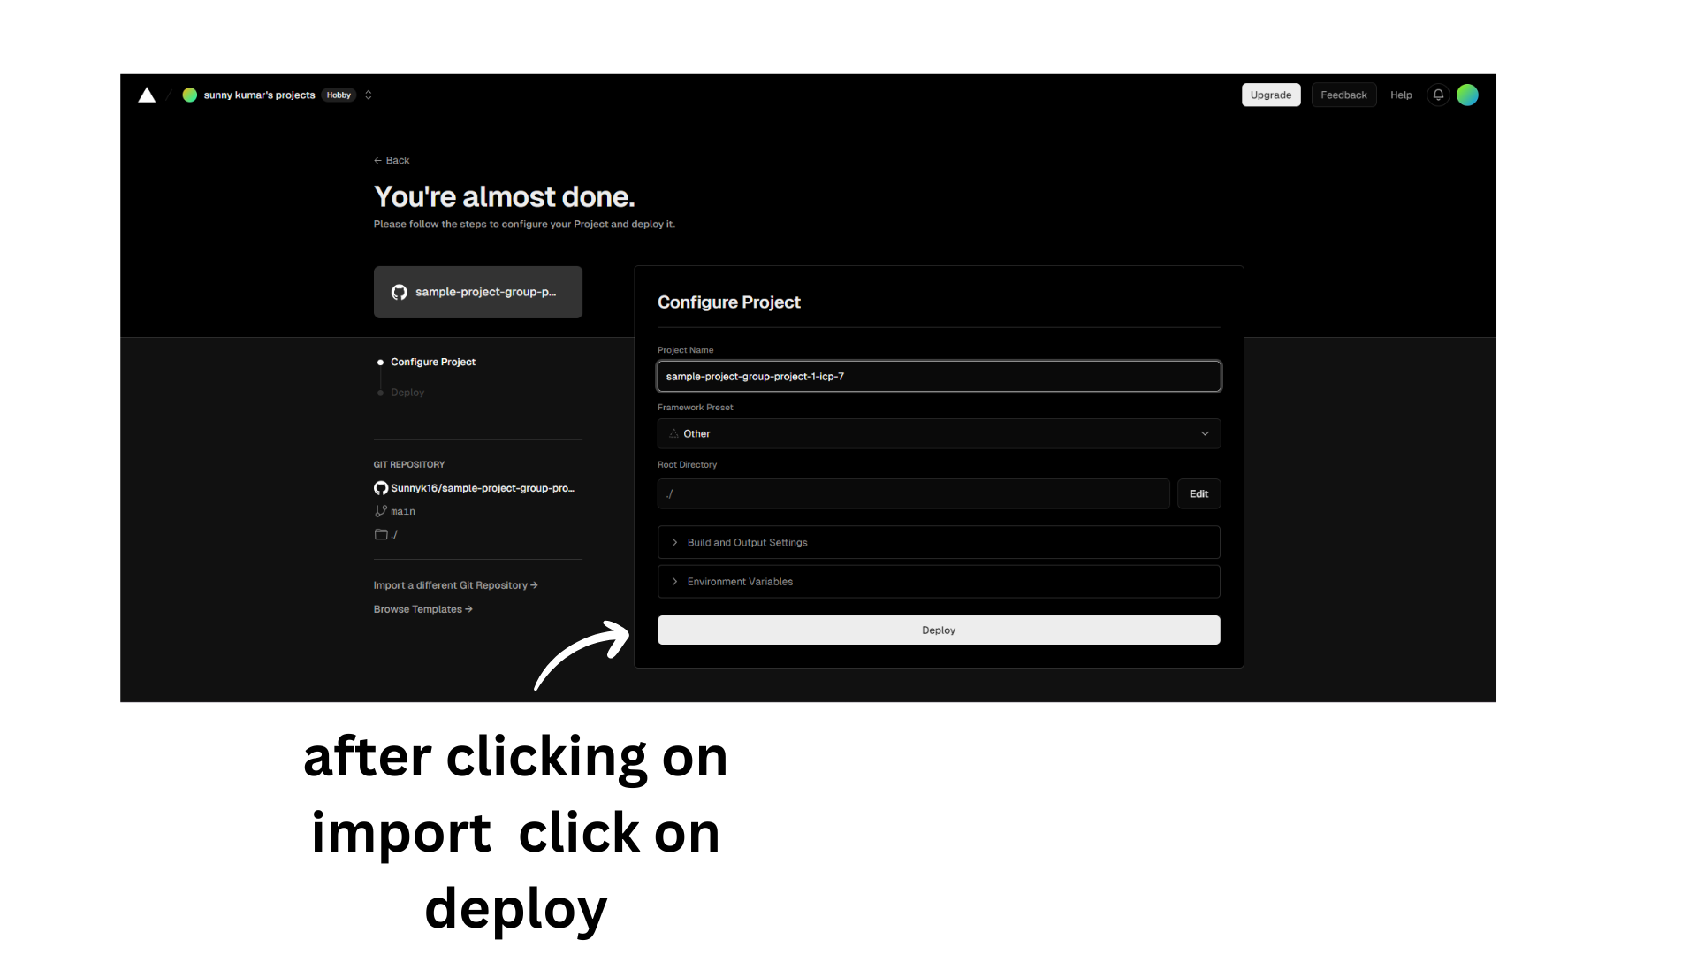Image resolution: width=1697 pixels, height=955 pixels.
Task: Click the branch/git icon next to main
Action: 380,511
